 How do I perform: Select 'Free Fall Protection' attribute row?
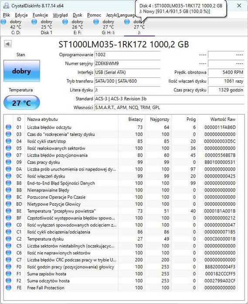121,288
